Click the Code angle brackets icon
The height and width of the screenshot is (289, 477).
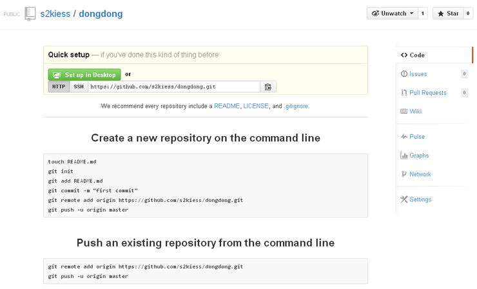(x=404, y=55)
